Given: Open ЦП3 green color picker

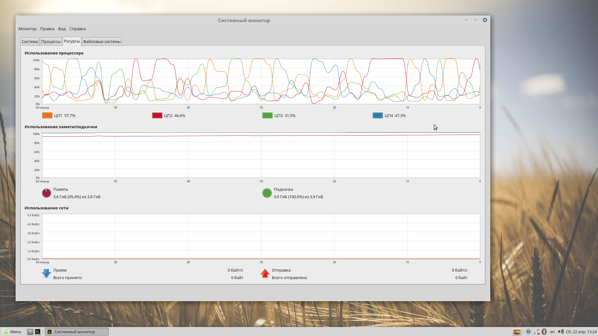Looking at the screenshot, I should (x=268, y=115).
